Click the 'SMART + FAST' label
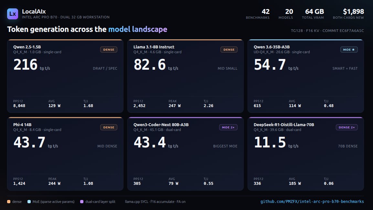Image resolution: width=373 pixels, height=210 pixels. coord(345,68)
